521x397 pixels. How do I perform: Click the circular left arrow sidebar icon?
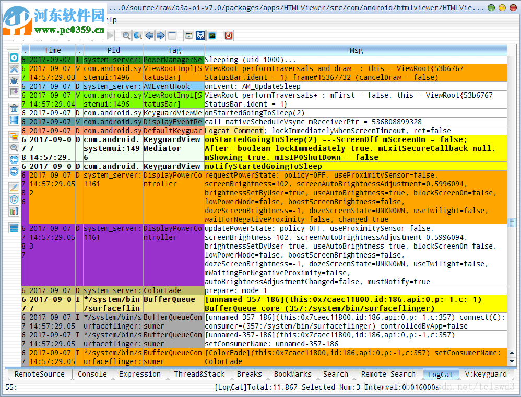14,160
